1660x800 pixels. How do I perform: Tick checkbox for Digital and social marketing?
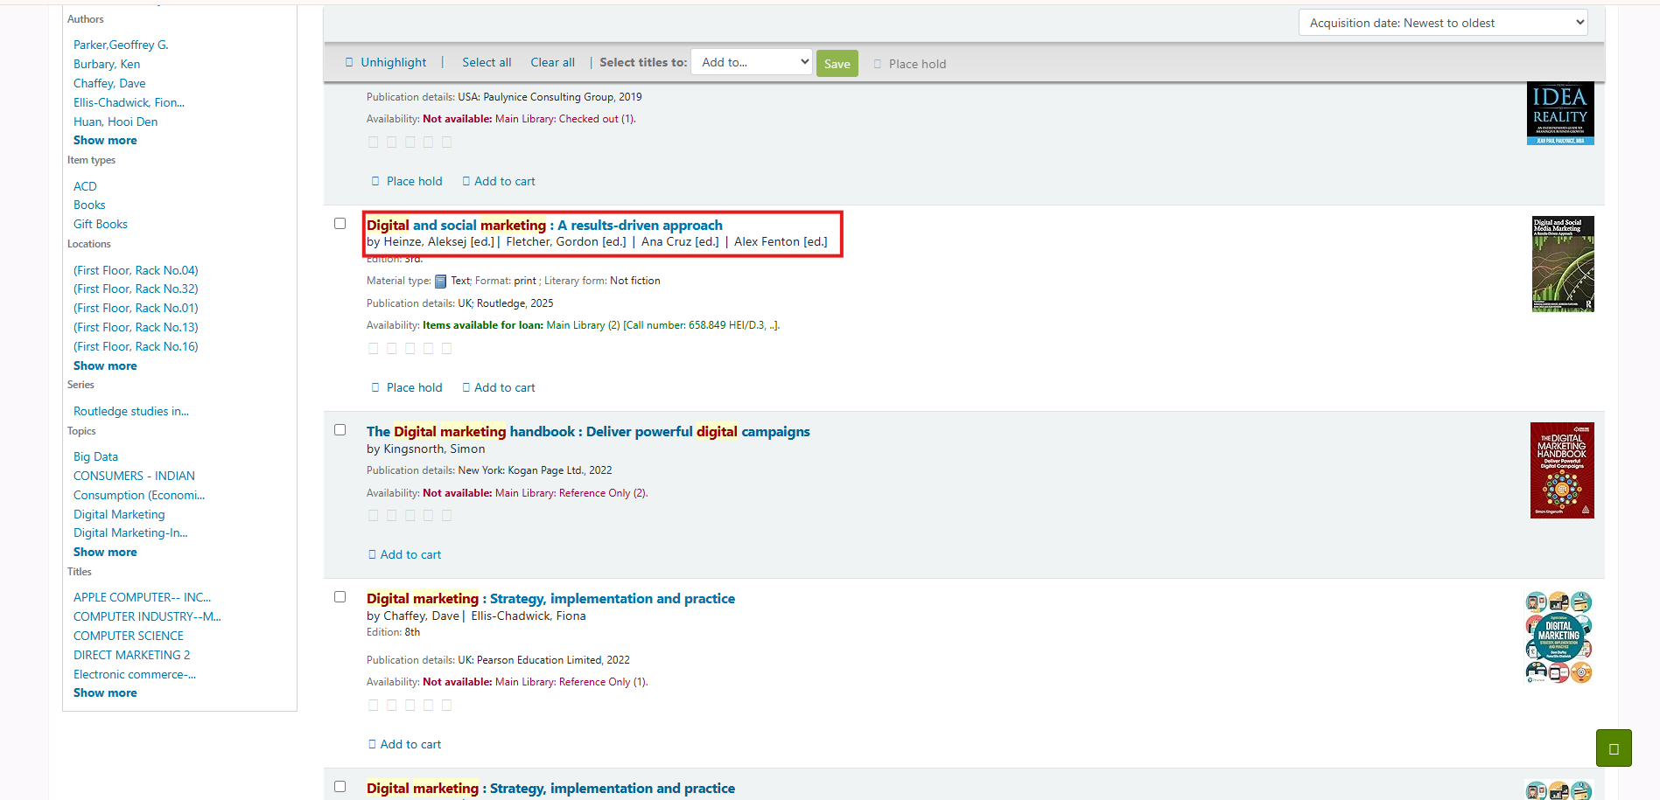click(x=340, y=224)
